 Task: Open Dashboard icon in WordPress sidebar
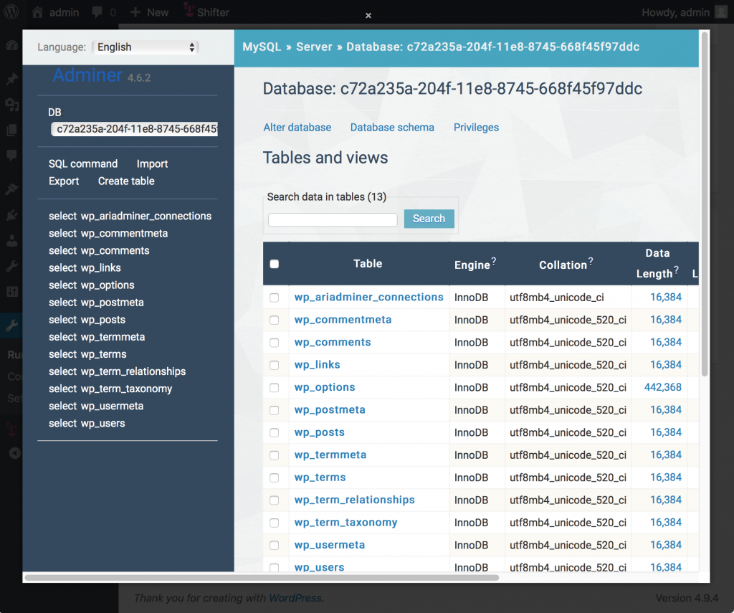[x=11, y=45]
